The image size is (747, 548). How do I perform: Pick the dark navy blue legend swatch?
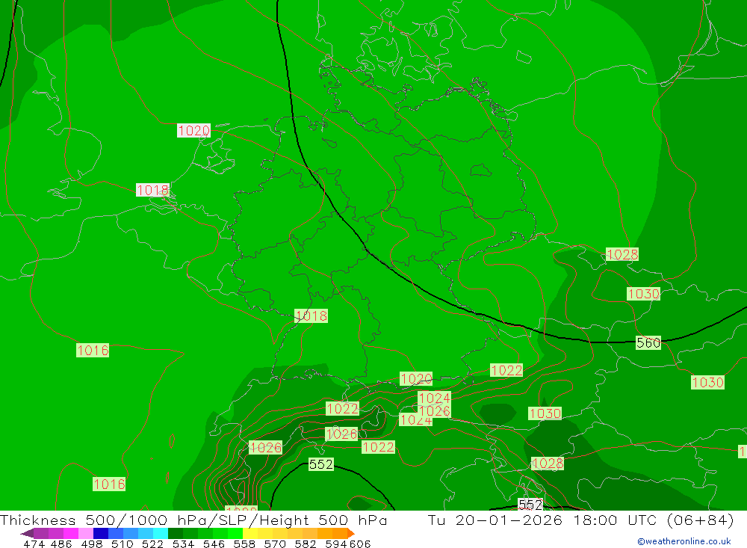[x=101, y=533]
